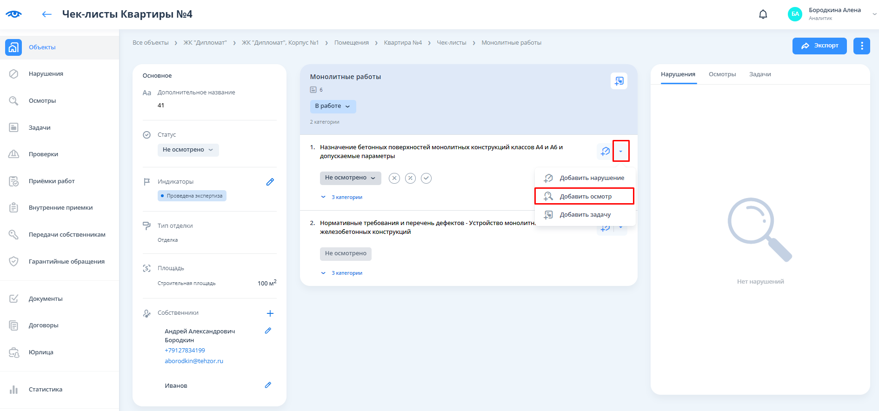The height and width of the screenshot is (411, 879).
Task: Click the back arrow in the header
Action: click(47, 14)
